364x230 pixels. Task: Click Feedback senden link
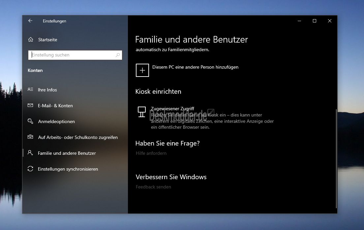pos(153,187)
